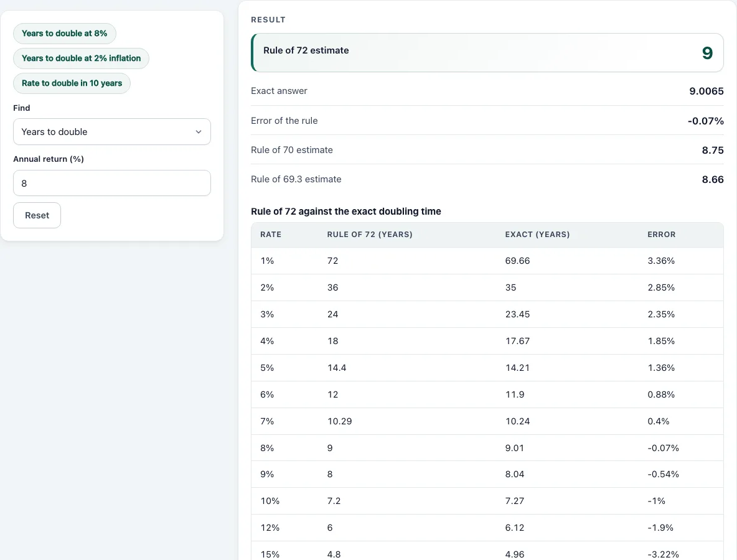Click the exact value 11.9
Image resolution: width=737 pixels, height=560 pixels.
(x=515, y=394)
